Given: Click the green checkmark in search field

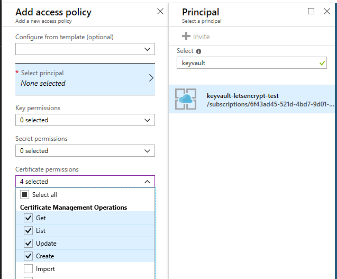Looking at the screenshot, I should pyautogui.click(x=323, y=62).
